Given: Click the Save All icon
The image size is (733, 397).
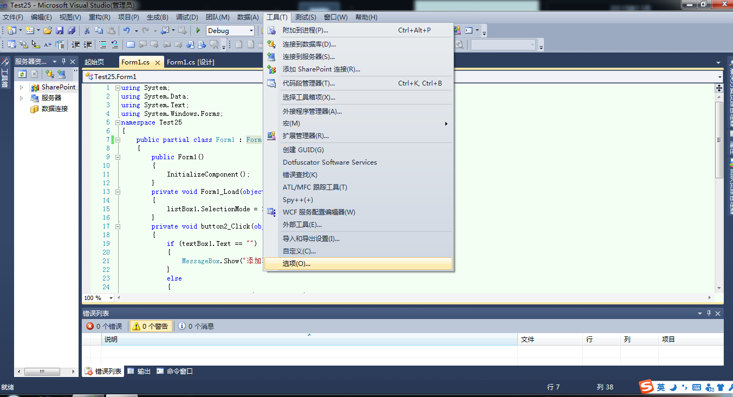Looking at the screenshot, I should click(x=72, y=31).
